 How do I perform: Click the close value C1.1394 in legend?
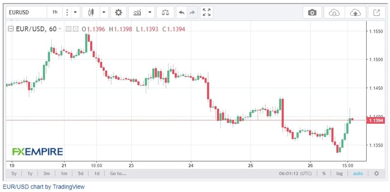tap(174, 29)
